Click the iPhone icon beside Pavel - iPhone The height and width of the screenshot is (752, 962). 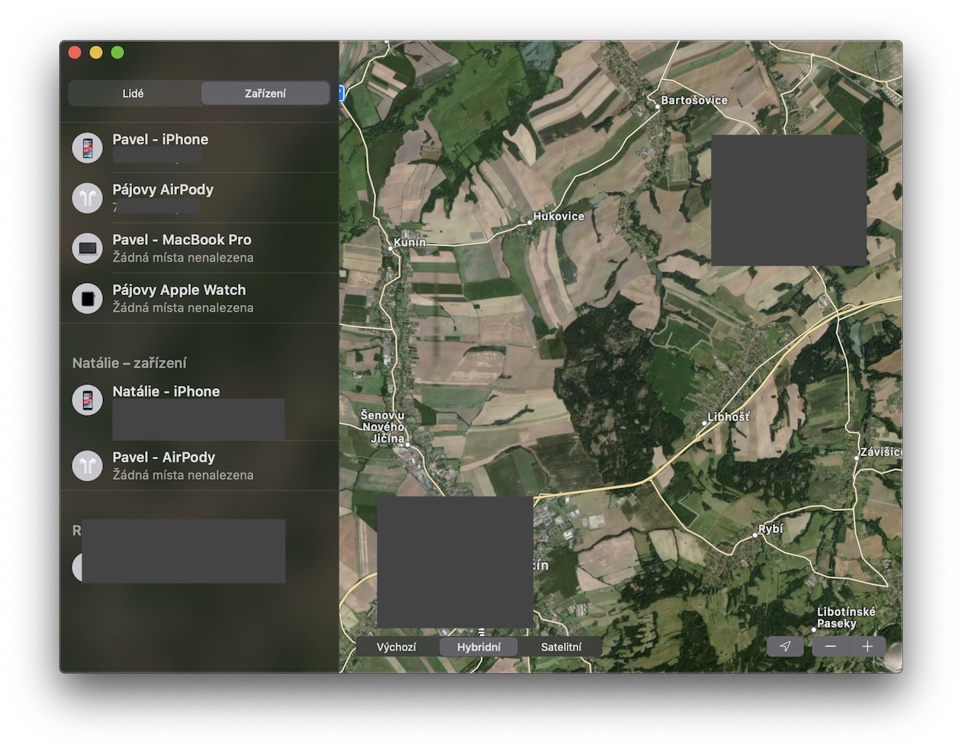point(87,147)
